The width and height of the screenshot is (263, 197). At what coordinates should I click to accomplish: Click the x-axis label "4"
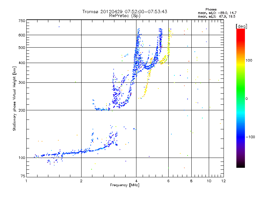pos(136,181)
